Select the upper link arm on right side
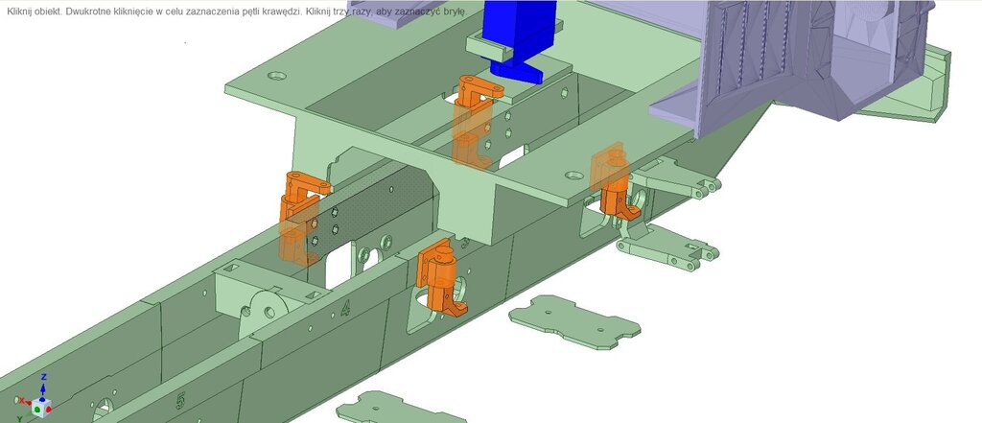The width and height of the screenshot is (982, 423). point(676,182)
